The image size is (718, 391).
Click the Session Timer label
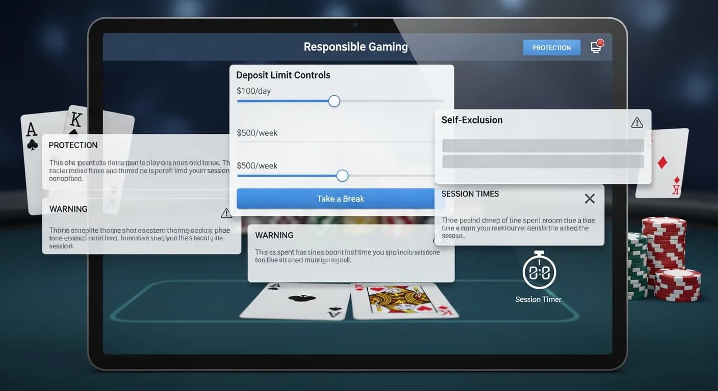[538, 299]
